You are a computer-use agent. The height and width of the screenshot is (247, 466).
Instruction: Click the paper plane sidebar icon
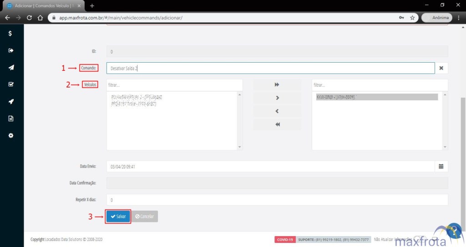tap(11, 68)
